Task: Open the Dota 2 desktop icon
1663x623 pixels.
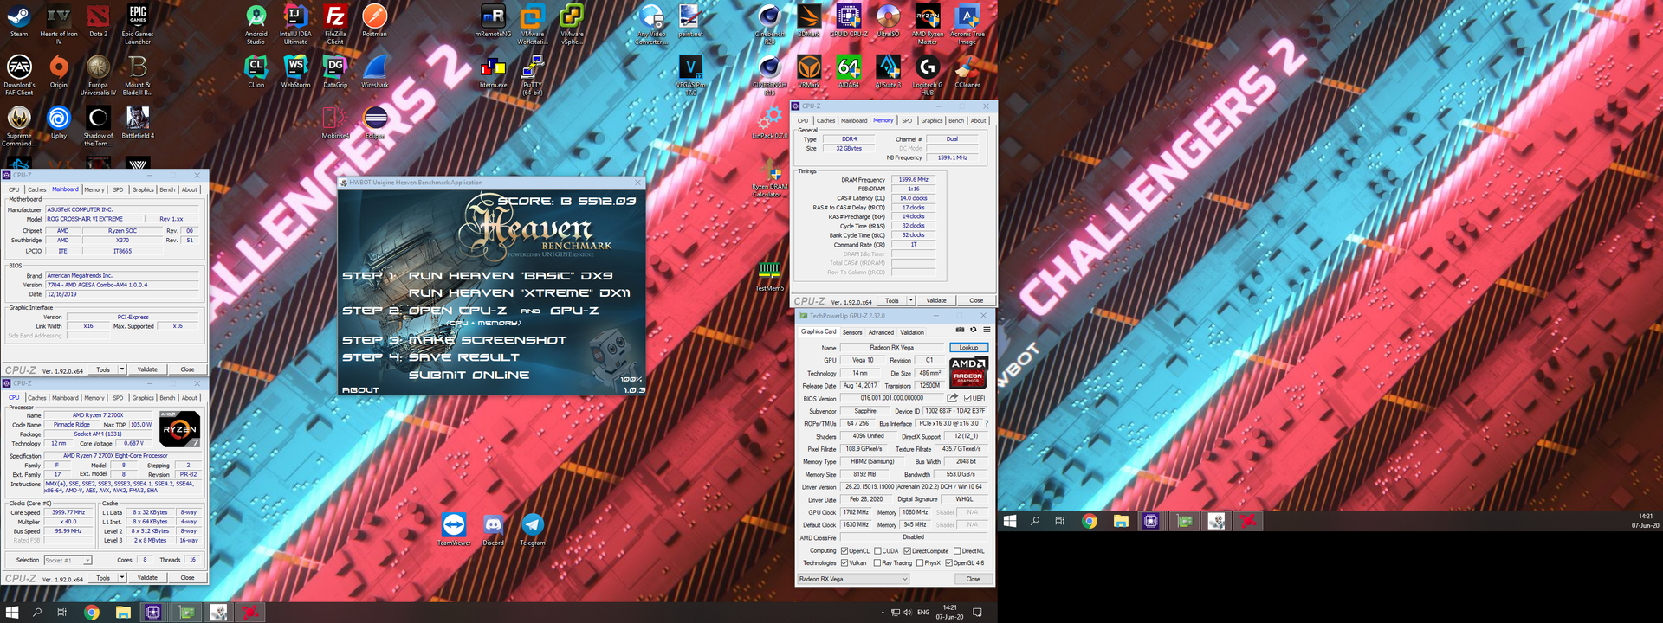Action: tap(98, 22)
